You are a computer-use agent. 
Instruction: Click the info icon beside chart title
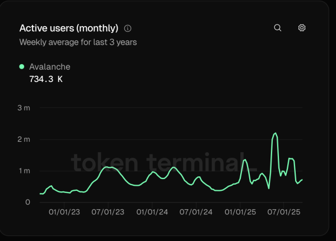point(128,28)
